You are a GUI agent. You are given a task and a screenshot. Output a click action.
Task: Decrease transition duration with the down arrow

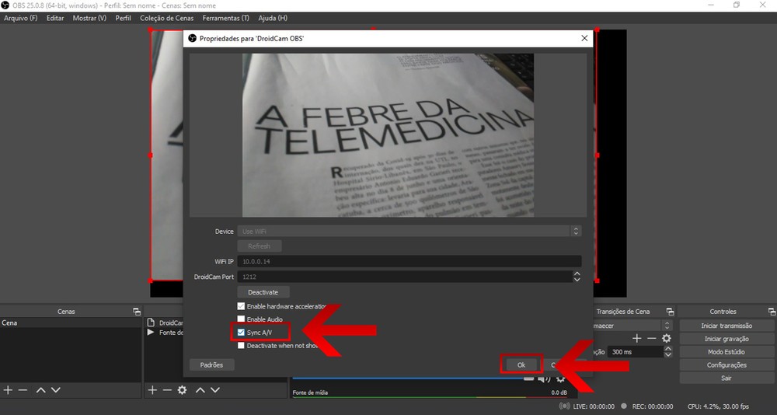coord(668,354)
